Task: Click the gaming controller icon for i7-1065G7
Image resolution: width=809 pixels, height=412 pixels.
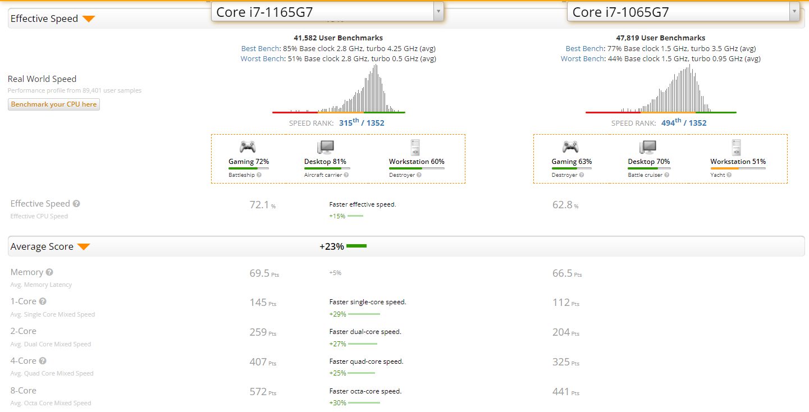Action: [570, 147]
